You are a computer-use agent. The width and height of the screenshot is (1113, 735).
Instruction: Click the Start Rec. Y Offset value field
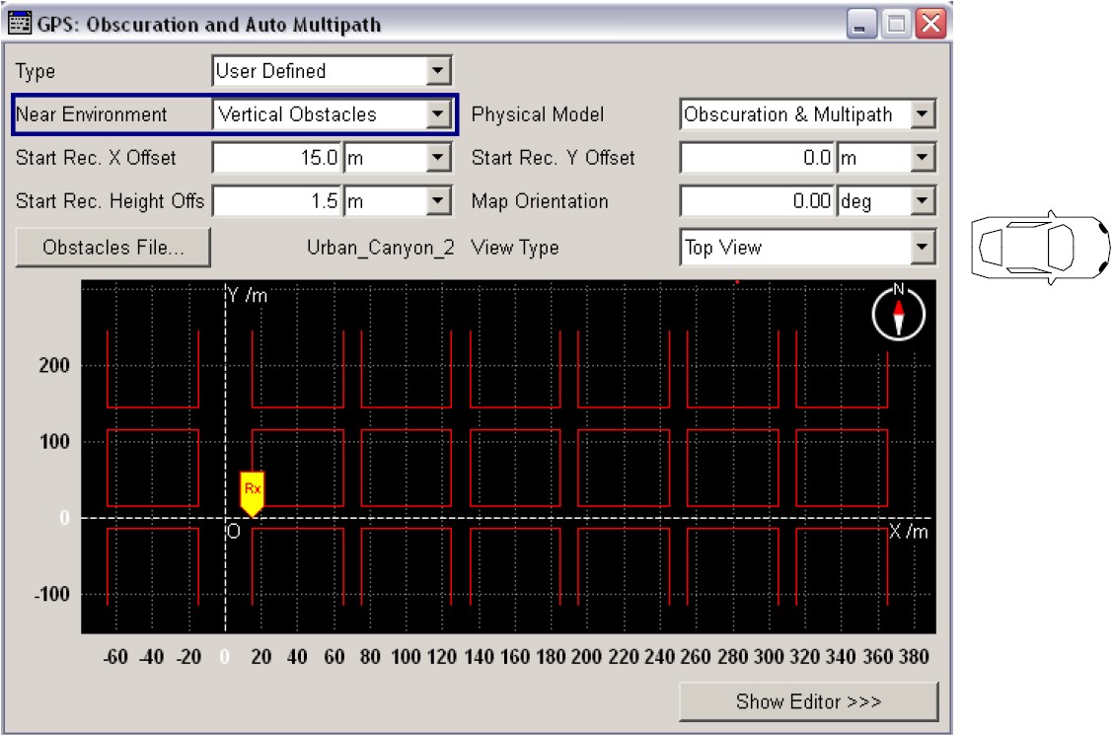pyautogui.click(x=758, y=158)
